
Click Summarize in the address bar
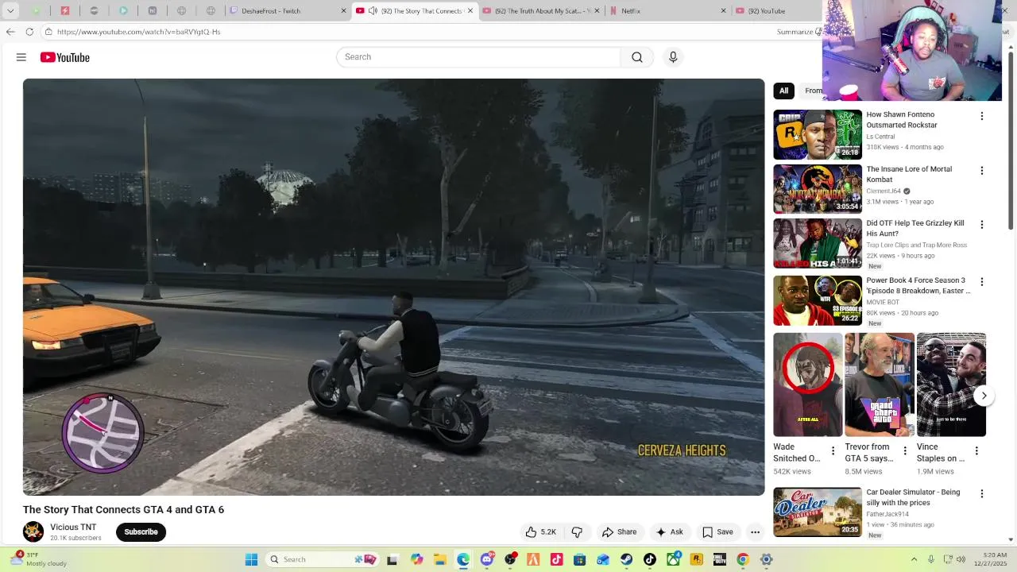797,32
